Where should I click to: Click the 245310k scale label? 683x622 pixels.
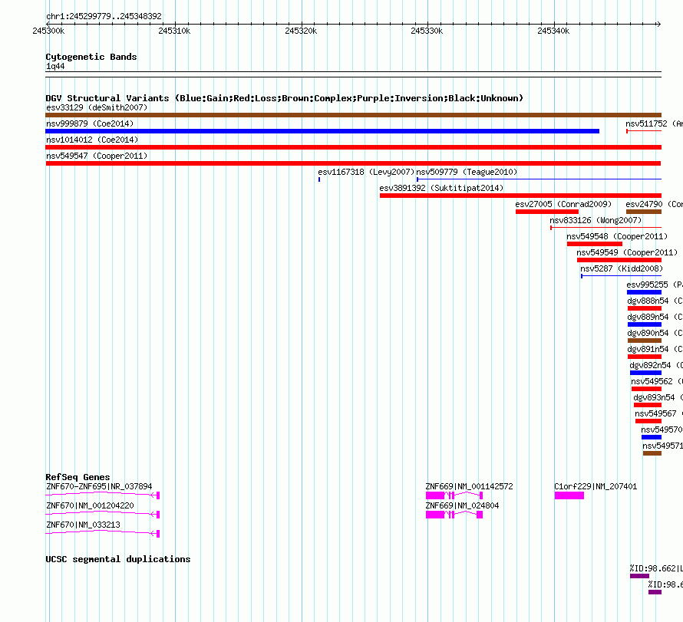[x=174, y=31]
